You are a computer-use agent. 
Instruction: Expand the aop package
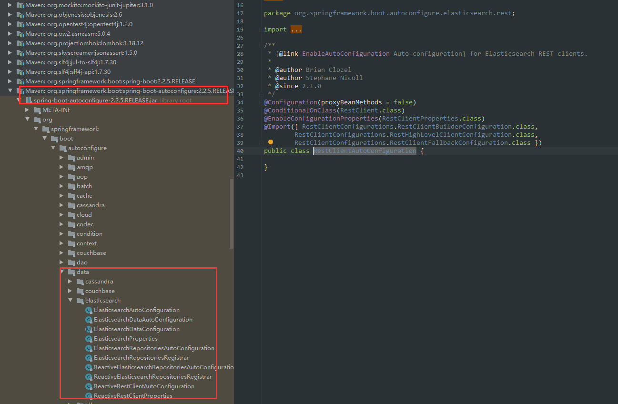pyautogui.click(x=62, y=177)
